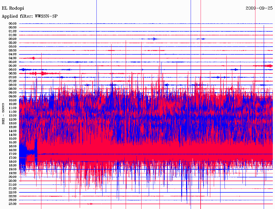This screenshot has width=275, height=209.
Task: Click the 05:30 time label
Action: (x=12, y=66)
